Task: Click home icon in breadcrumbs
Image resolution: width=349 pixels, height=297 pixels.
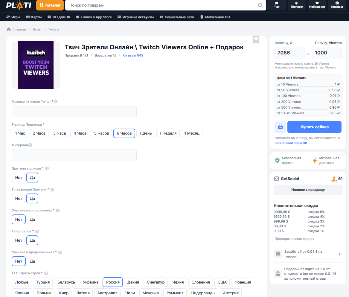Action: click(x=9, y=29)
